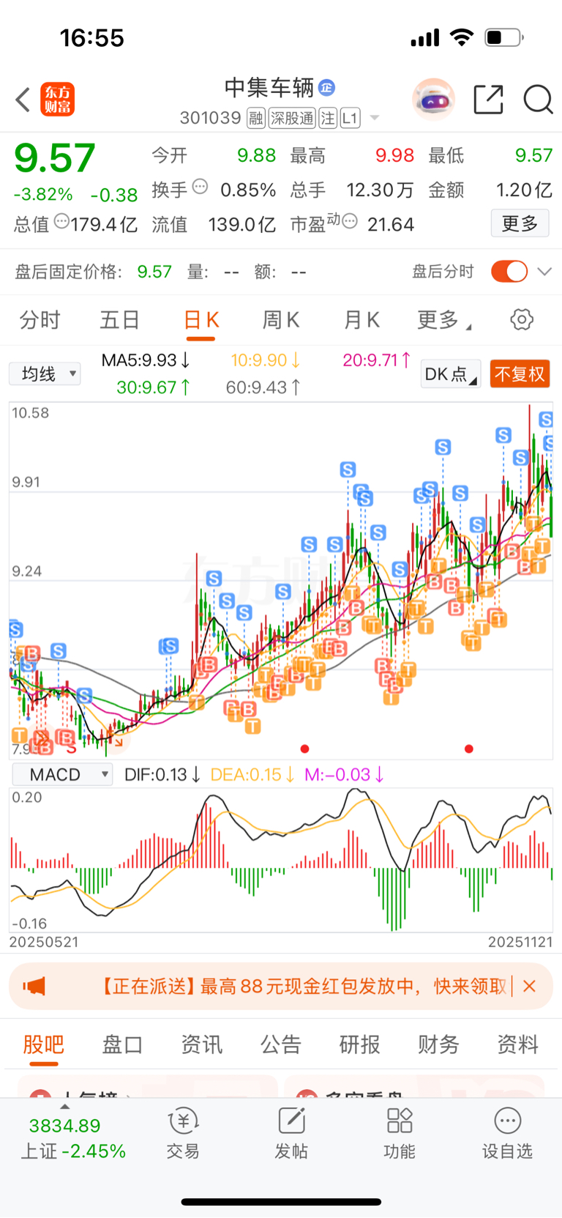Toggle the 盘后分时 switch off

coord(509,272)
